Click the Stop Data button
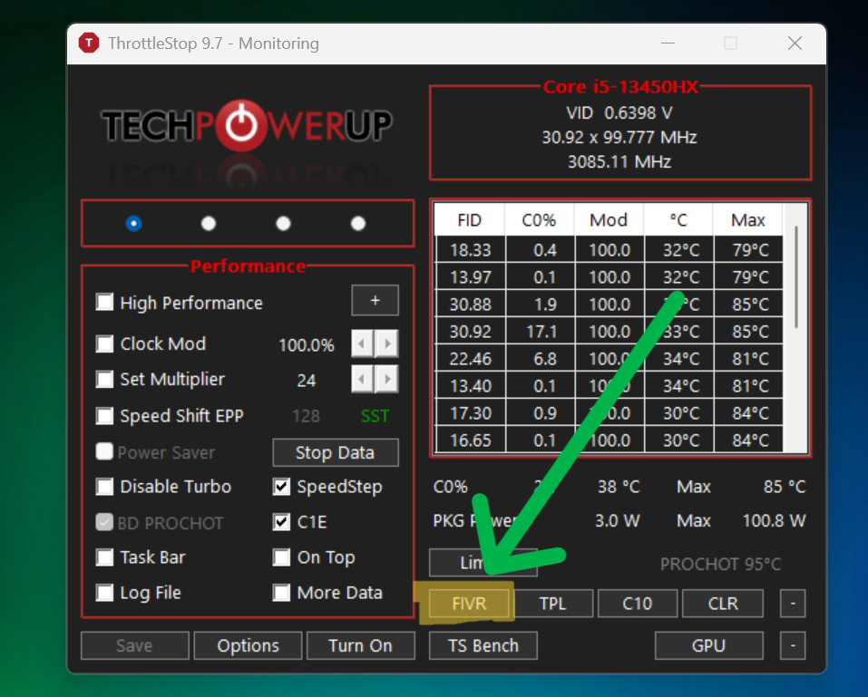The image size is (868, 697). pos(336,452)
